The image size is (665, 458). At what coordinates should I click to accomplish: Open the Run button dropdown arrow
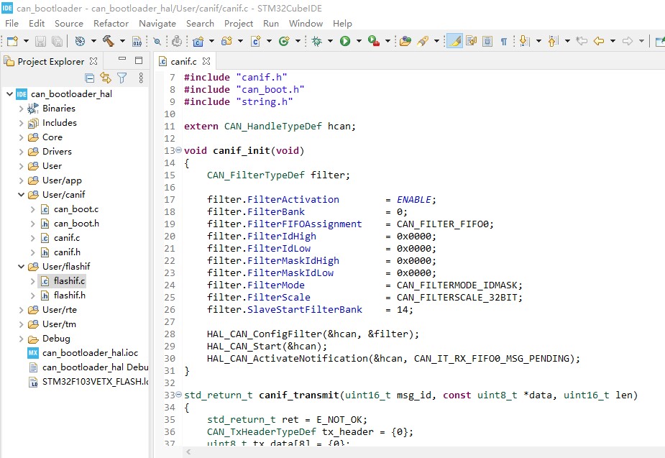point(359,41)
